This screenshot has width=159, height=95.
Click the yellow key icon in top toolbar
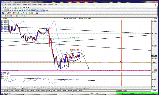(26, 8)
